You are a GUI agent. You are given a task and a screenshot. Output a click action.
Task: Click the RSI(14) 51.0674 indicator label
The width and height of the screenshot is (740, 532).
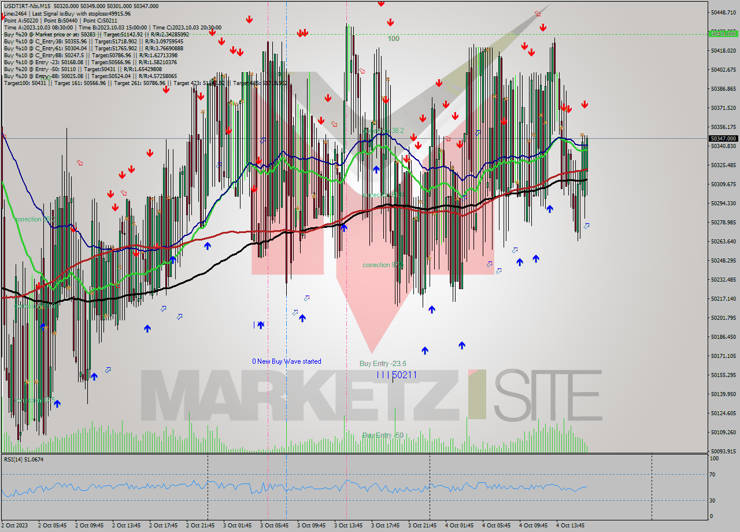(x=24, y=460)
